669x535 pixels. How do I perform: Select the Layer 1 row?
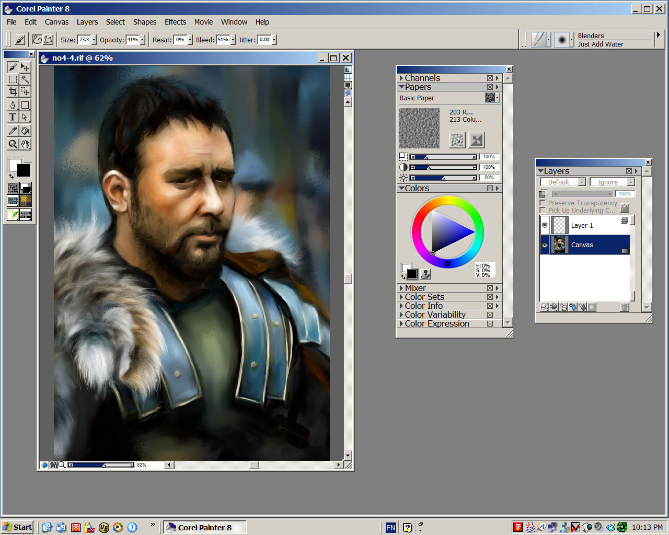point(585,225)
